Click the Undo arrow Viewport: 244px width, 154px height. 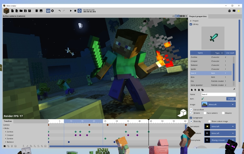pyautogui.click(x=59, y=11)
